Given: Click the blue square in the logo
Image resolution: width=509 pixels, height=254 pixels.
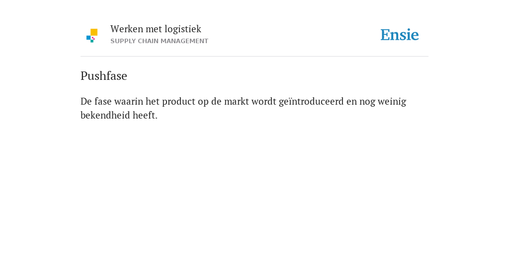Looking at the screenshot, I should 88,38.
